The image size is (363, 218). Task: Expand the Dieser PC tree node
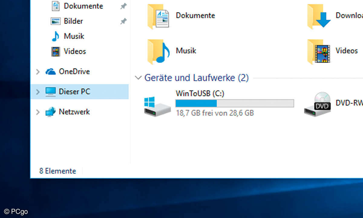[x=38, y=92]
